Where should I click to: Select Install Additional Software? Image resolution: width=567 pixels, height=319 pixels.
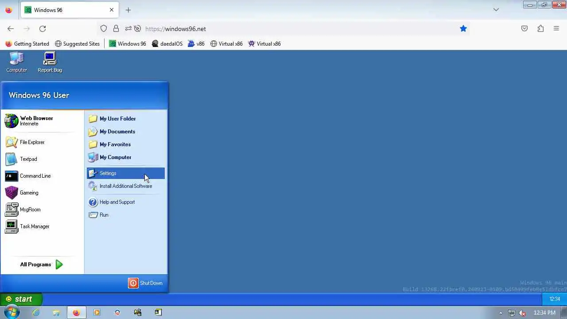click(x=126, y=186)
